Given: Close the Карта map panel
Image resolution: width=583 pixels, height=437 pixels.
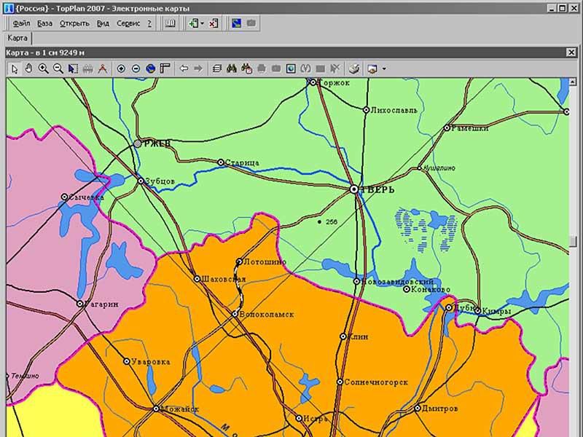Looking at the screenshot, I should pyautogui.click(x=574, y=52).
